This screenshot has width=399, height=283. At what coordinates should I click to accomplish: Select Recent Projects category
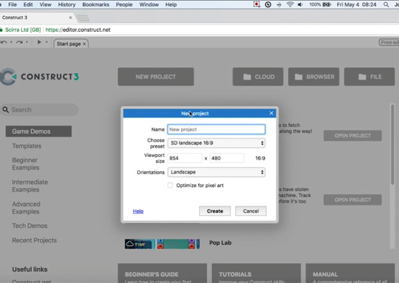[x=35, y=240]
